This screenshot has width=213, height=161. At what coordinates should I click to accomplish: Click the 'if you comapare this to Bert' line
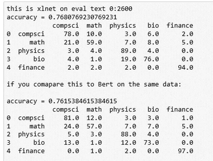pyautogui.click(x=94, y=84)
